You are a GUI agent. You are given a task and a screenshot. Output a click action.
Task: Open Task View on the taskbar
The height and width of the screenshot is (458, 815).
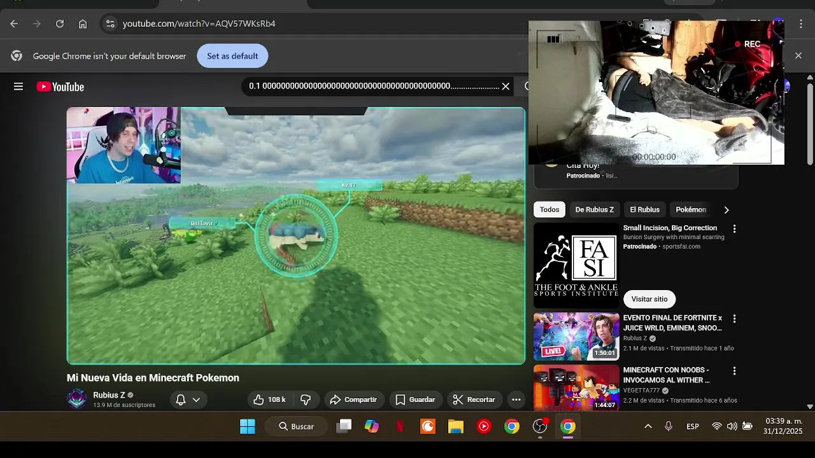tap(344, 426)
